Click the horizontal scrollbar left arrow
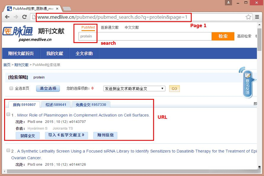Image resolution: width=264 pixels, height=176 pixels. point(4,171)
